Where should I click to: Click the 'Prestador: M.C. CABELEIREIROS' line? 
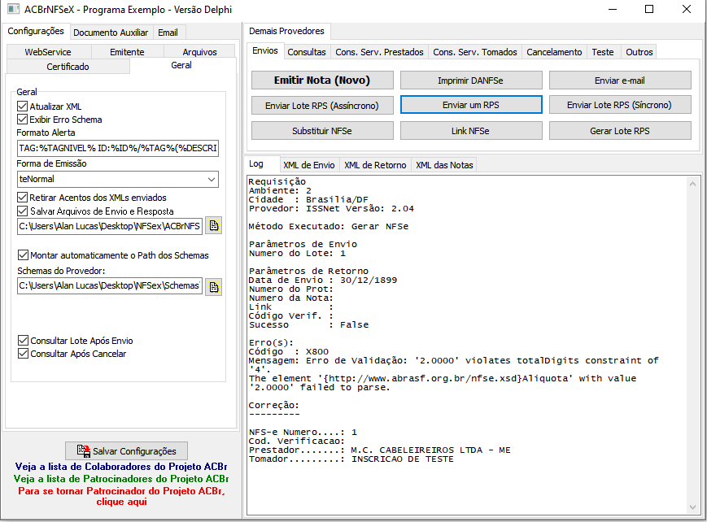pos(380,450)
